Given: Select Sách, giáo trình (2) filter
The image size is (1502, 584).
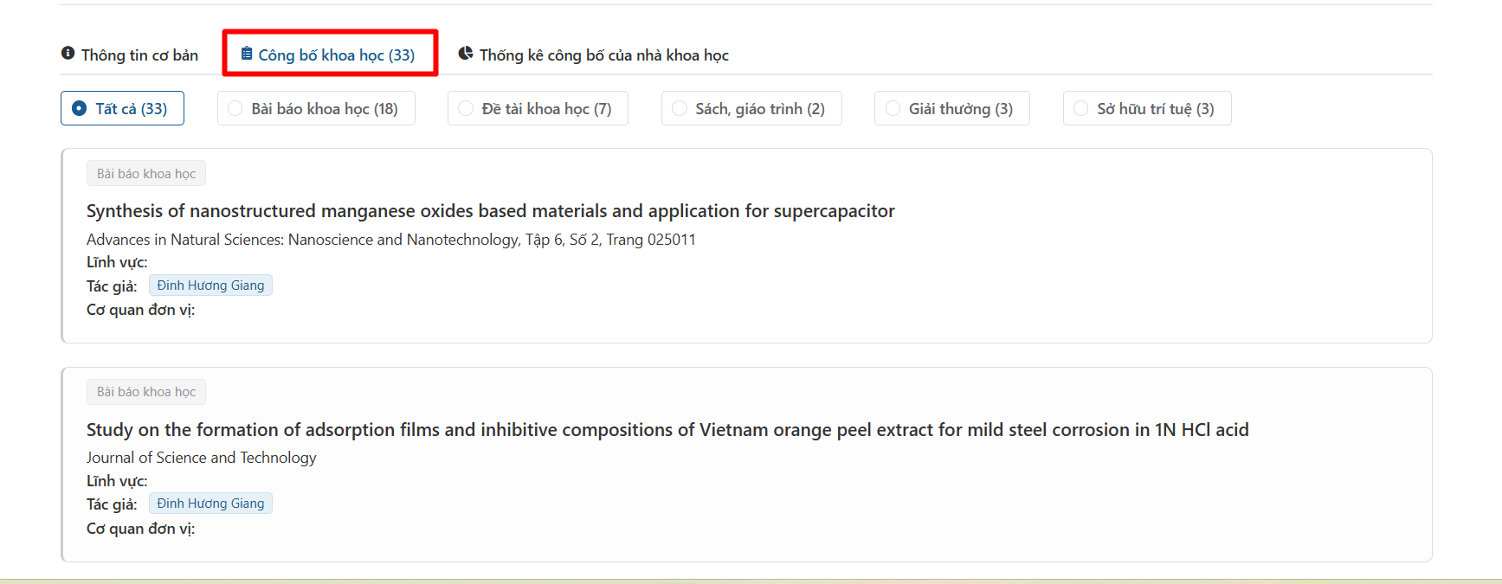Looking at the screenshot, I should pyautogui.click(x=680, y=108).
